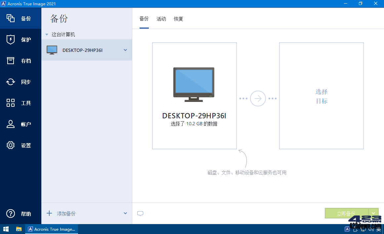The width and height of the screenshot is (384, 234).
Task: Open the 立即备份 split-button dropdown
Action: tap(373, 213)
